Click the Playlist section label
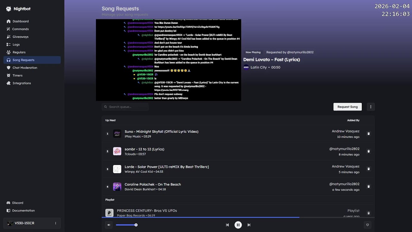Screen dimensions: 412x232 110,200
